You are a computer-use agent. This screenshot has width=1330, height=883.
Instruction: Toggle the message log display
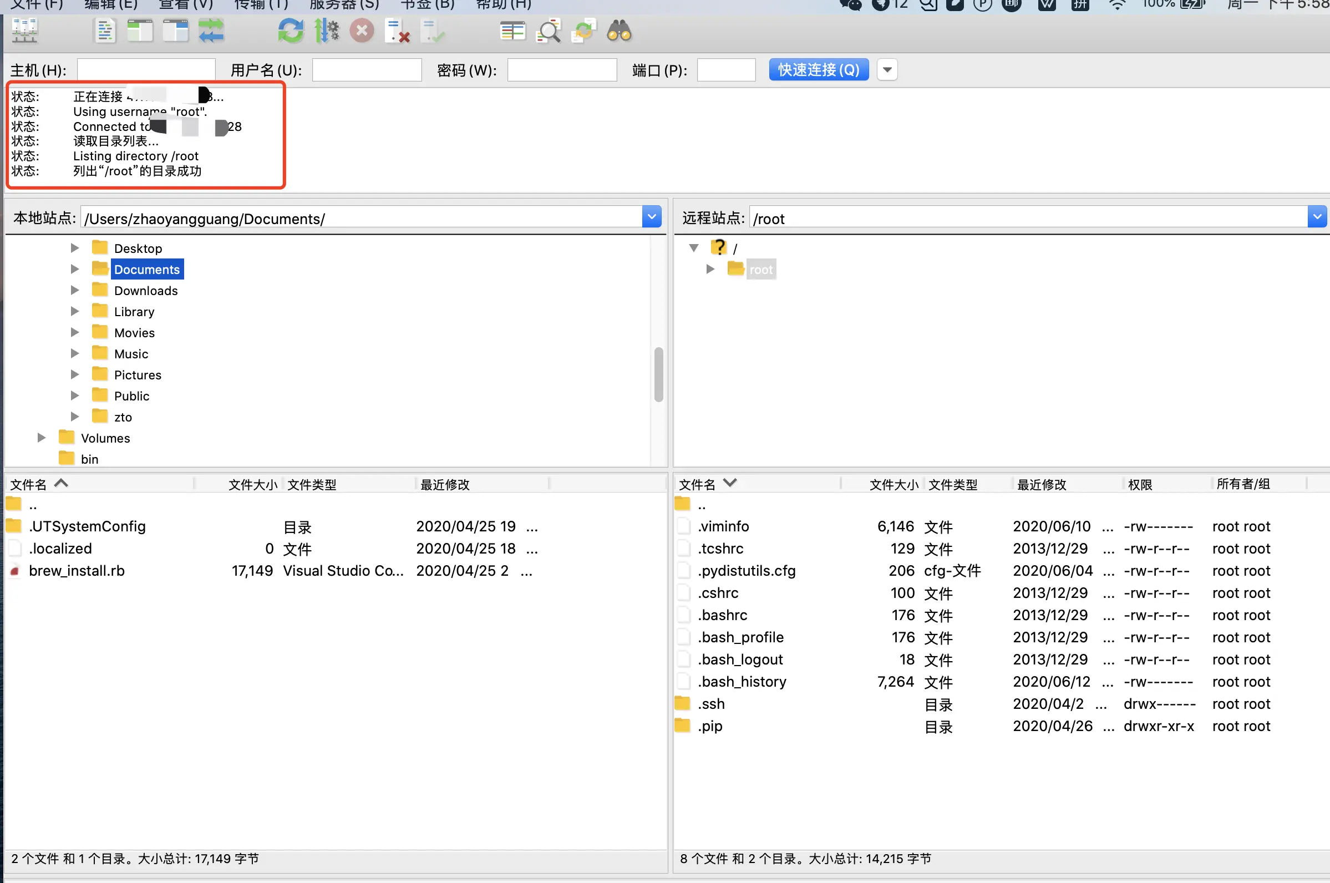(x=105, y=31)
